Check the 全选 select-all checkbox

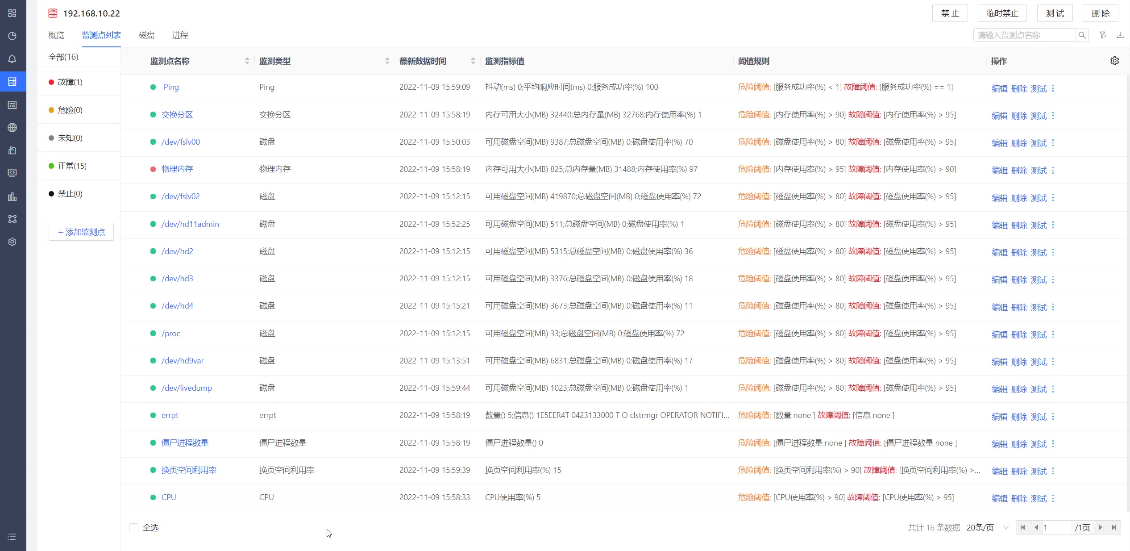pos(133,527)
